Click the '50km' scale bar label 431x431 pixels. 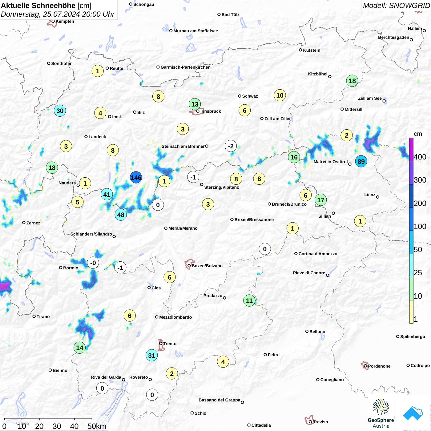pyautogui.click(x=97, y=426)
